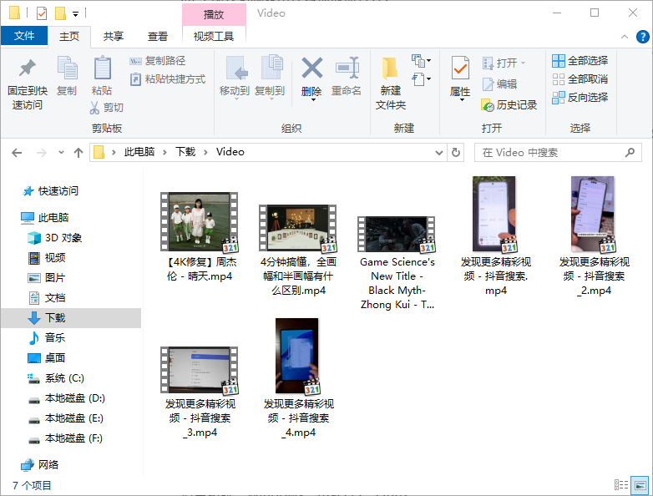This screenshot has width=653, height=496.
Task: Switch to the View (查看) tab
Action: (x=158, y=36)
